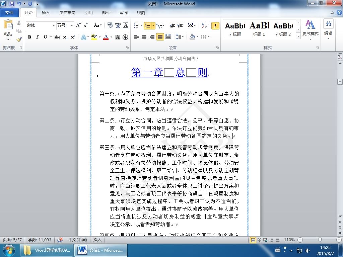Click the Character Border icon
This screenshot has width=343, height=257.
[x=126, y=25]
